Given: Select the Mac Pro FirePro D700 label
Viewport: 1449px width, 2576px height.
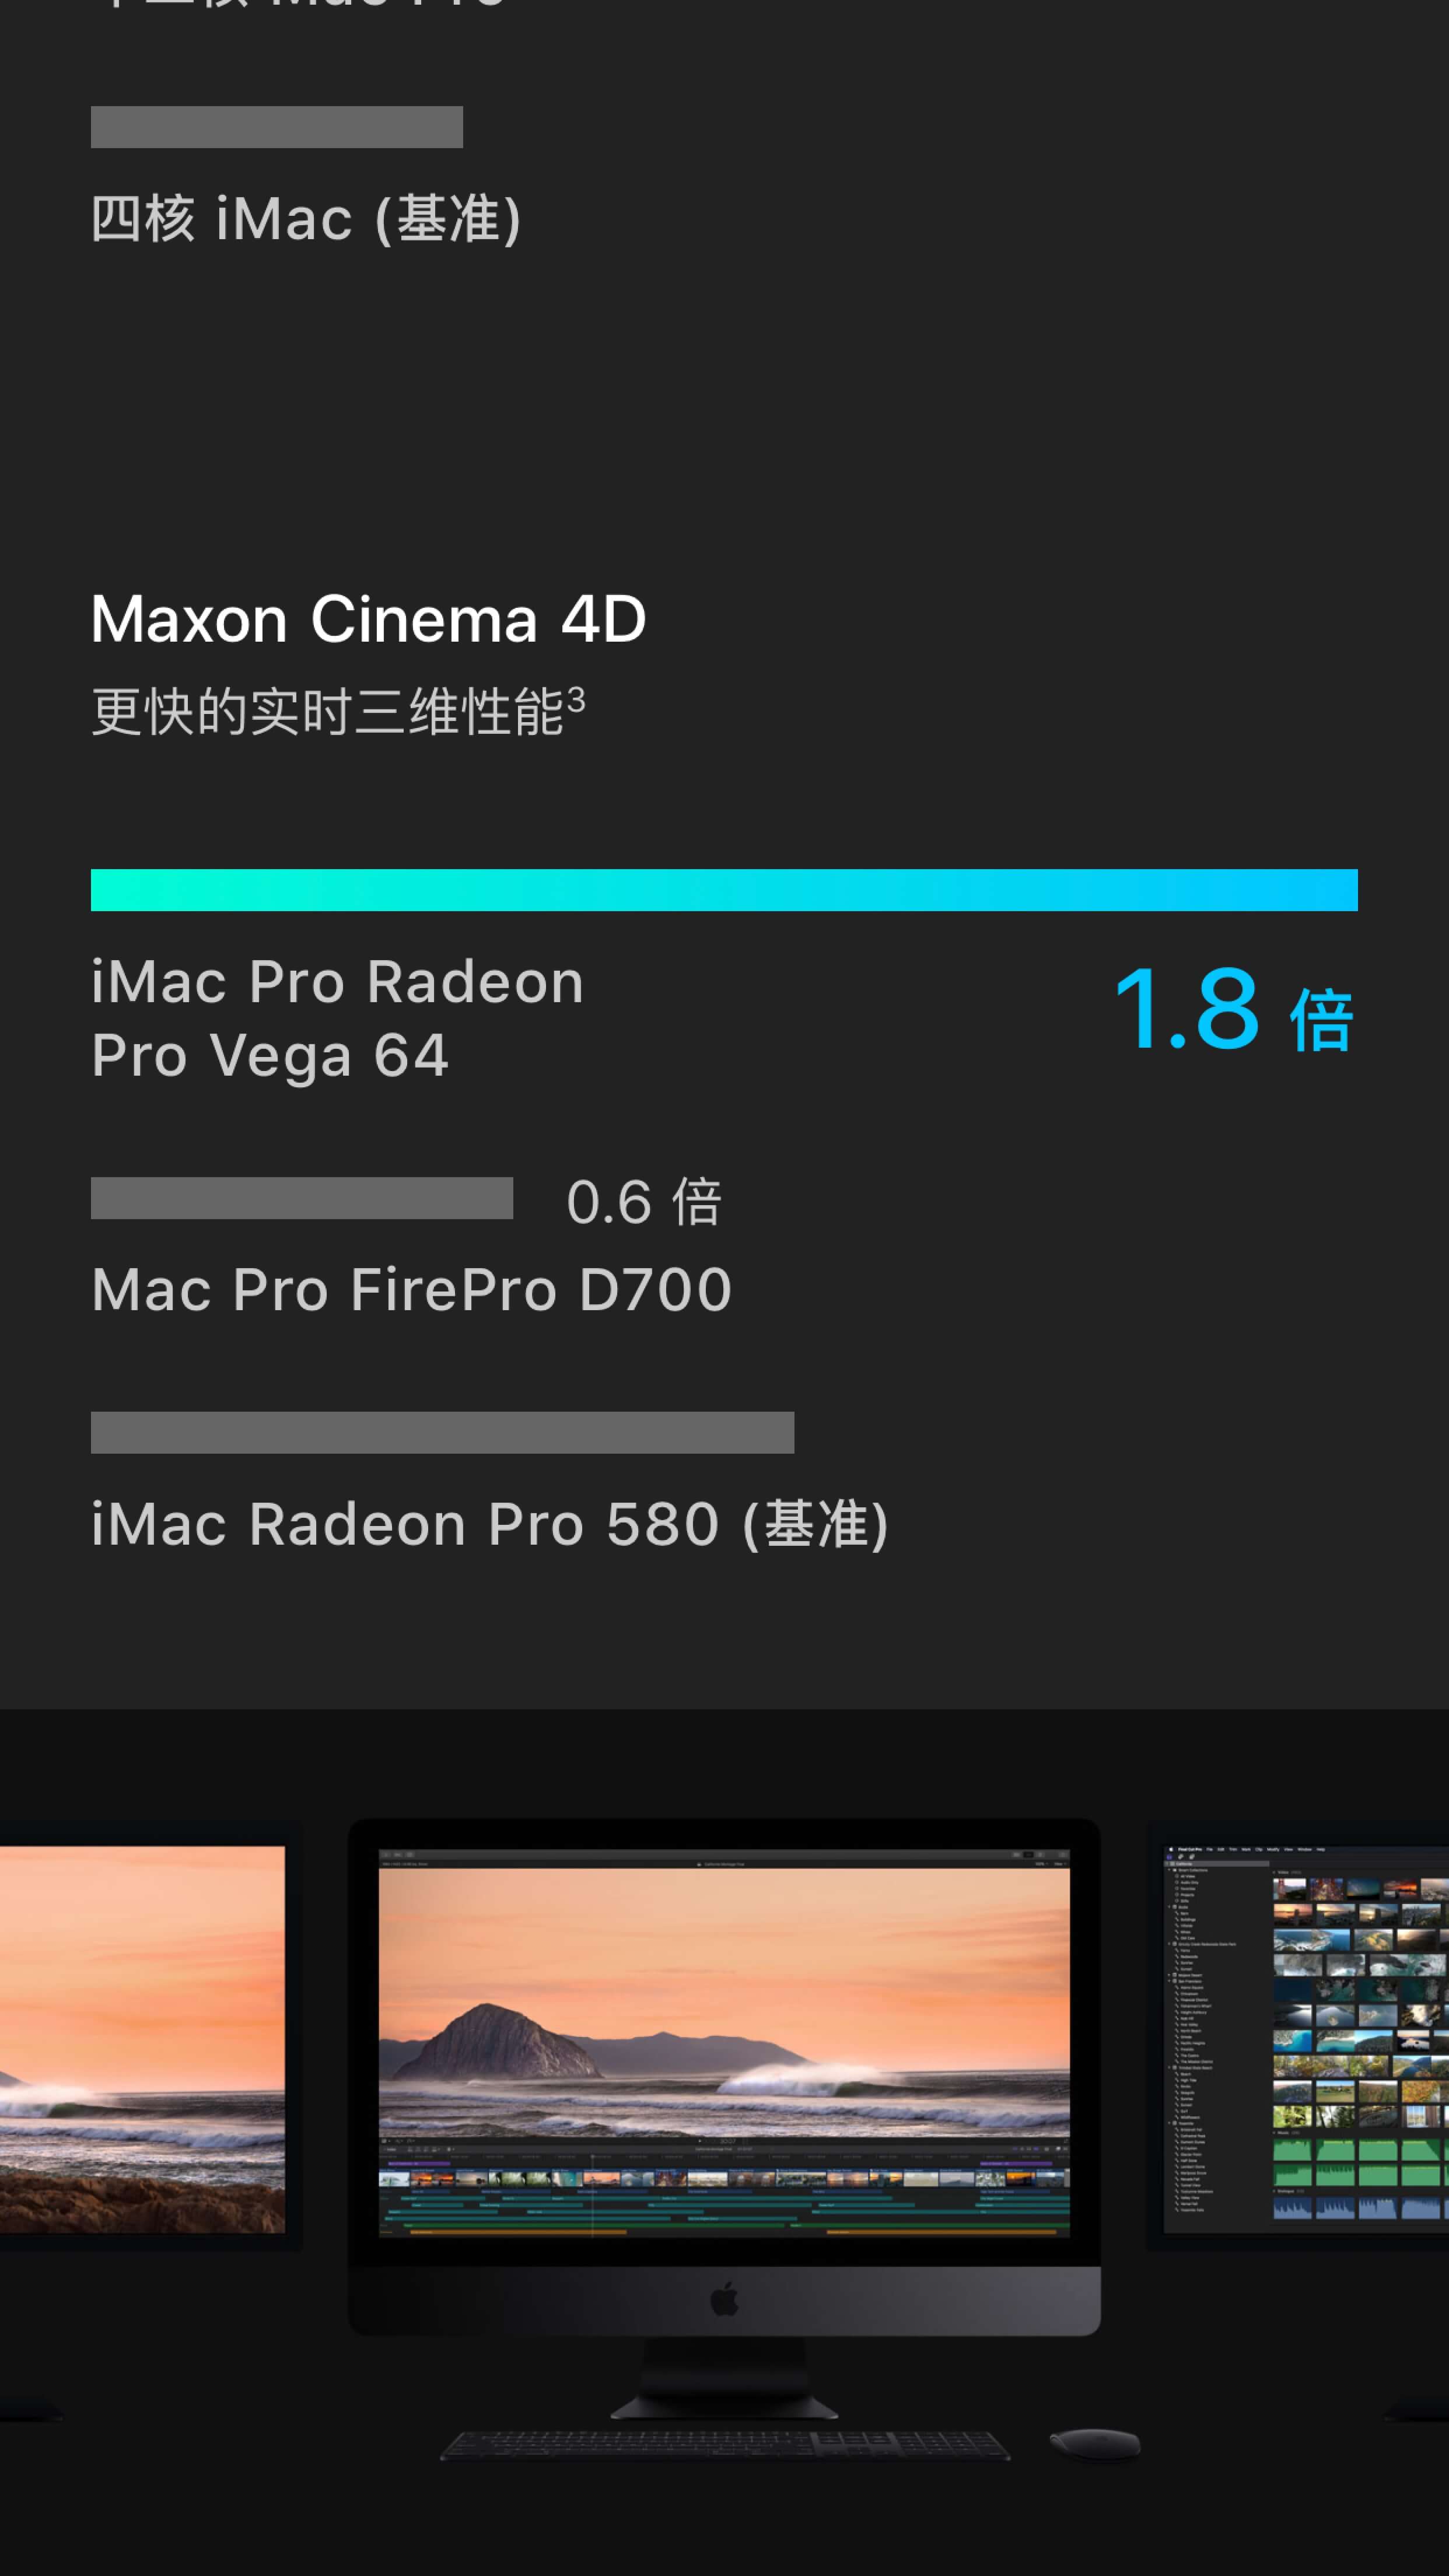Looking at the screenshot, I should point(412,1289).
